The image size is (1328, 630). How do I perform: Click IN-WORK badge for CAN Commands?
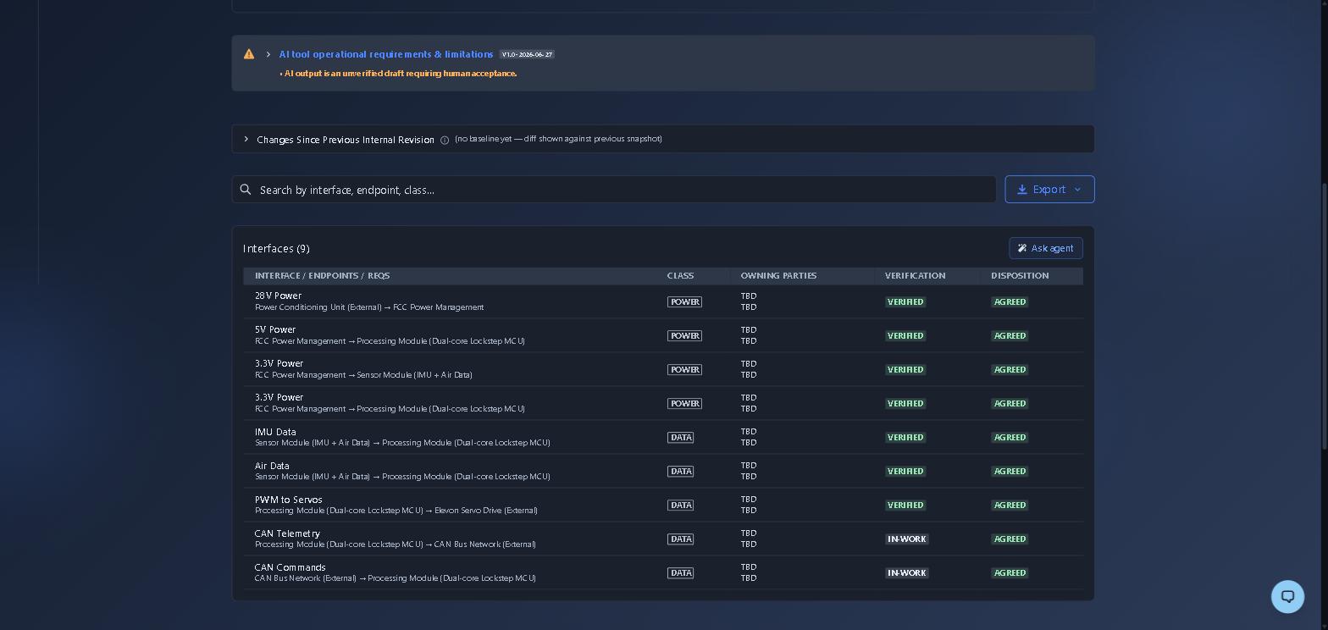coord(906,573)
